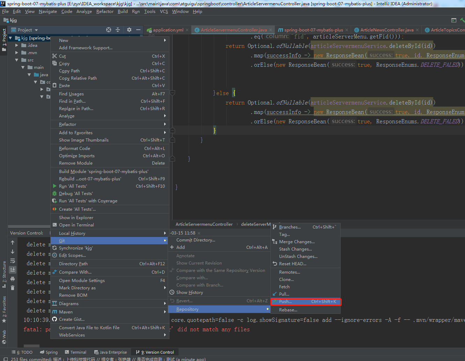The image size is (465, 361).
Task: Open the Refactor menu in menu bar
Action: [105, 12]
